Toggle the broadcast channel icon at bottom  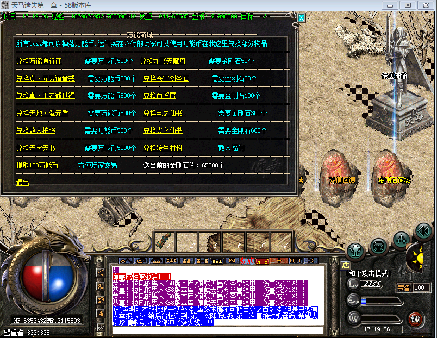click(101, 327)
